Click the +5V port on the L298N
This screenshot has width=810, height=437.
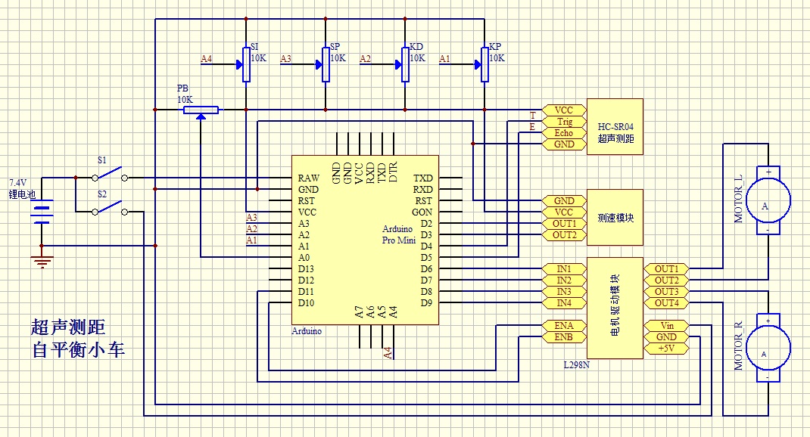click(x=666, y=349)
